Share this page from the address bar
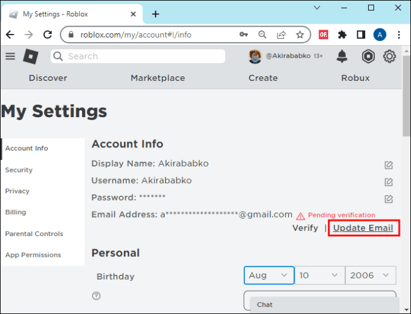The height and width of the screenshot is (314, 411). coord(281,34)
